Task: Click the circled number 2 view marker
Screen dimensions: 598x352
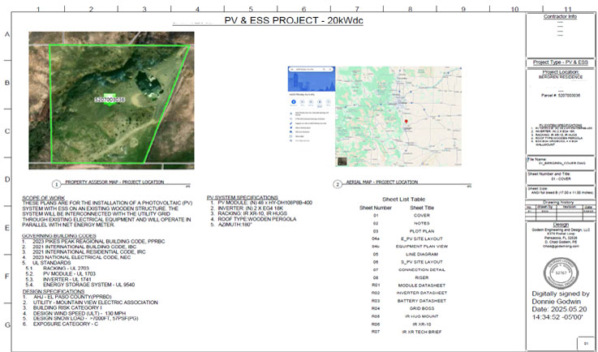Action: tap(338, 185)
